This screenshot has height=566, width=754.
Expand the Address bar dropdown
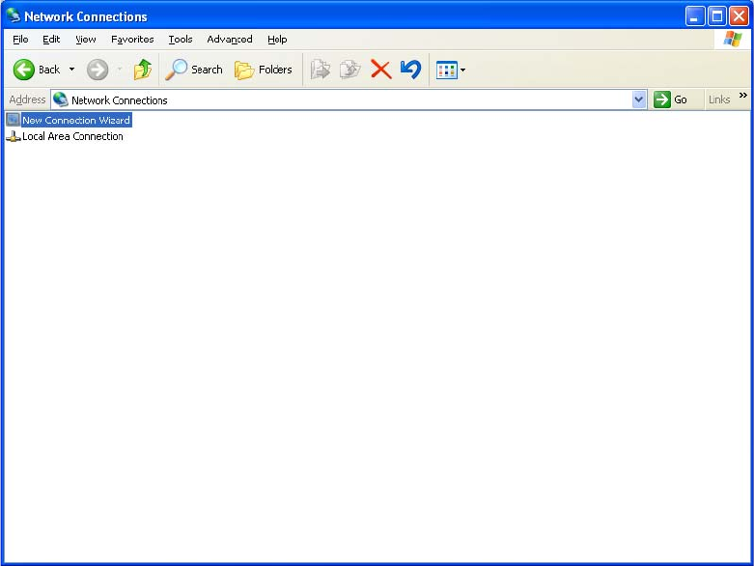(638, 100)
